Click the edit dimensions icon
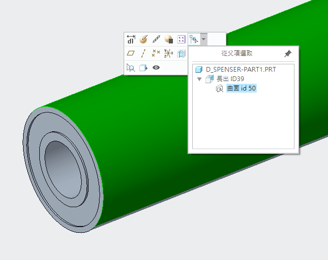 pos(131,39)
